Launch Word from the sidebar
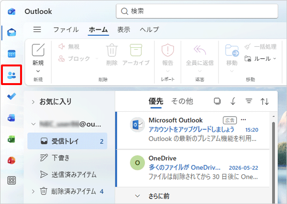Image resolution: width=287 pixels, height=204 pixels. pyautogui.click(x=11, y=118)
